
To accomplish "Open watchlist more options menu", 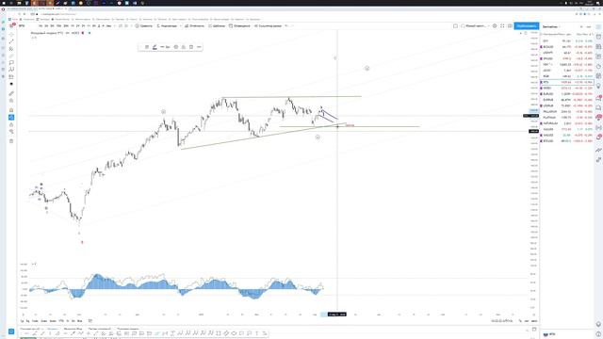I will [588, 27].
